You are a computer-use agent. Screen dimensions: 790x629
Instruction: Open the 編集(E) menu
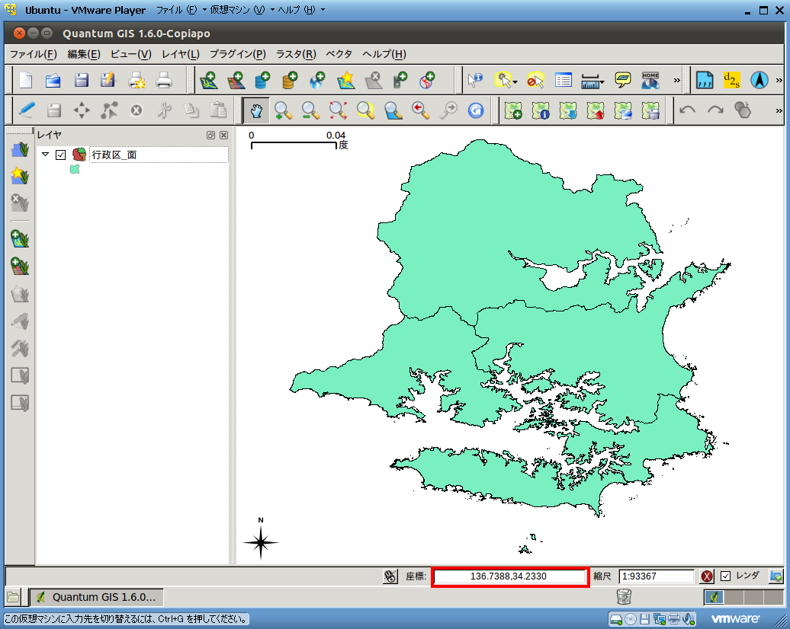(84, 54)
